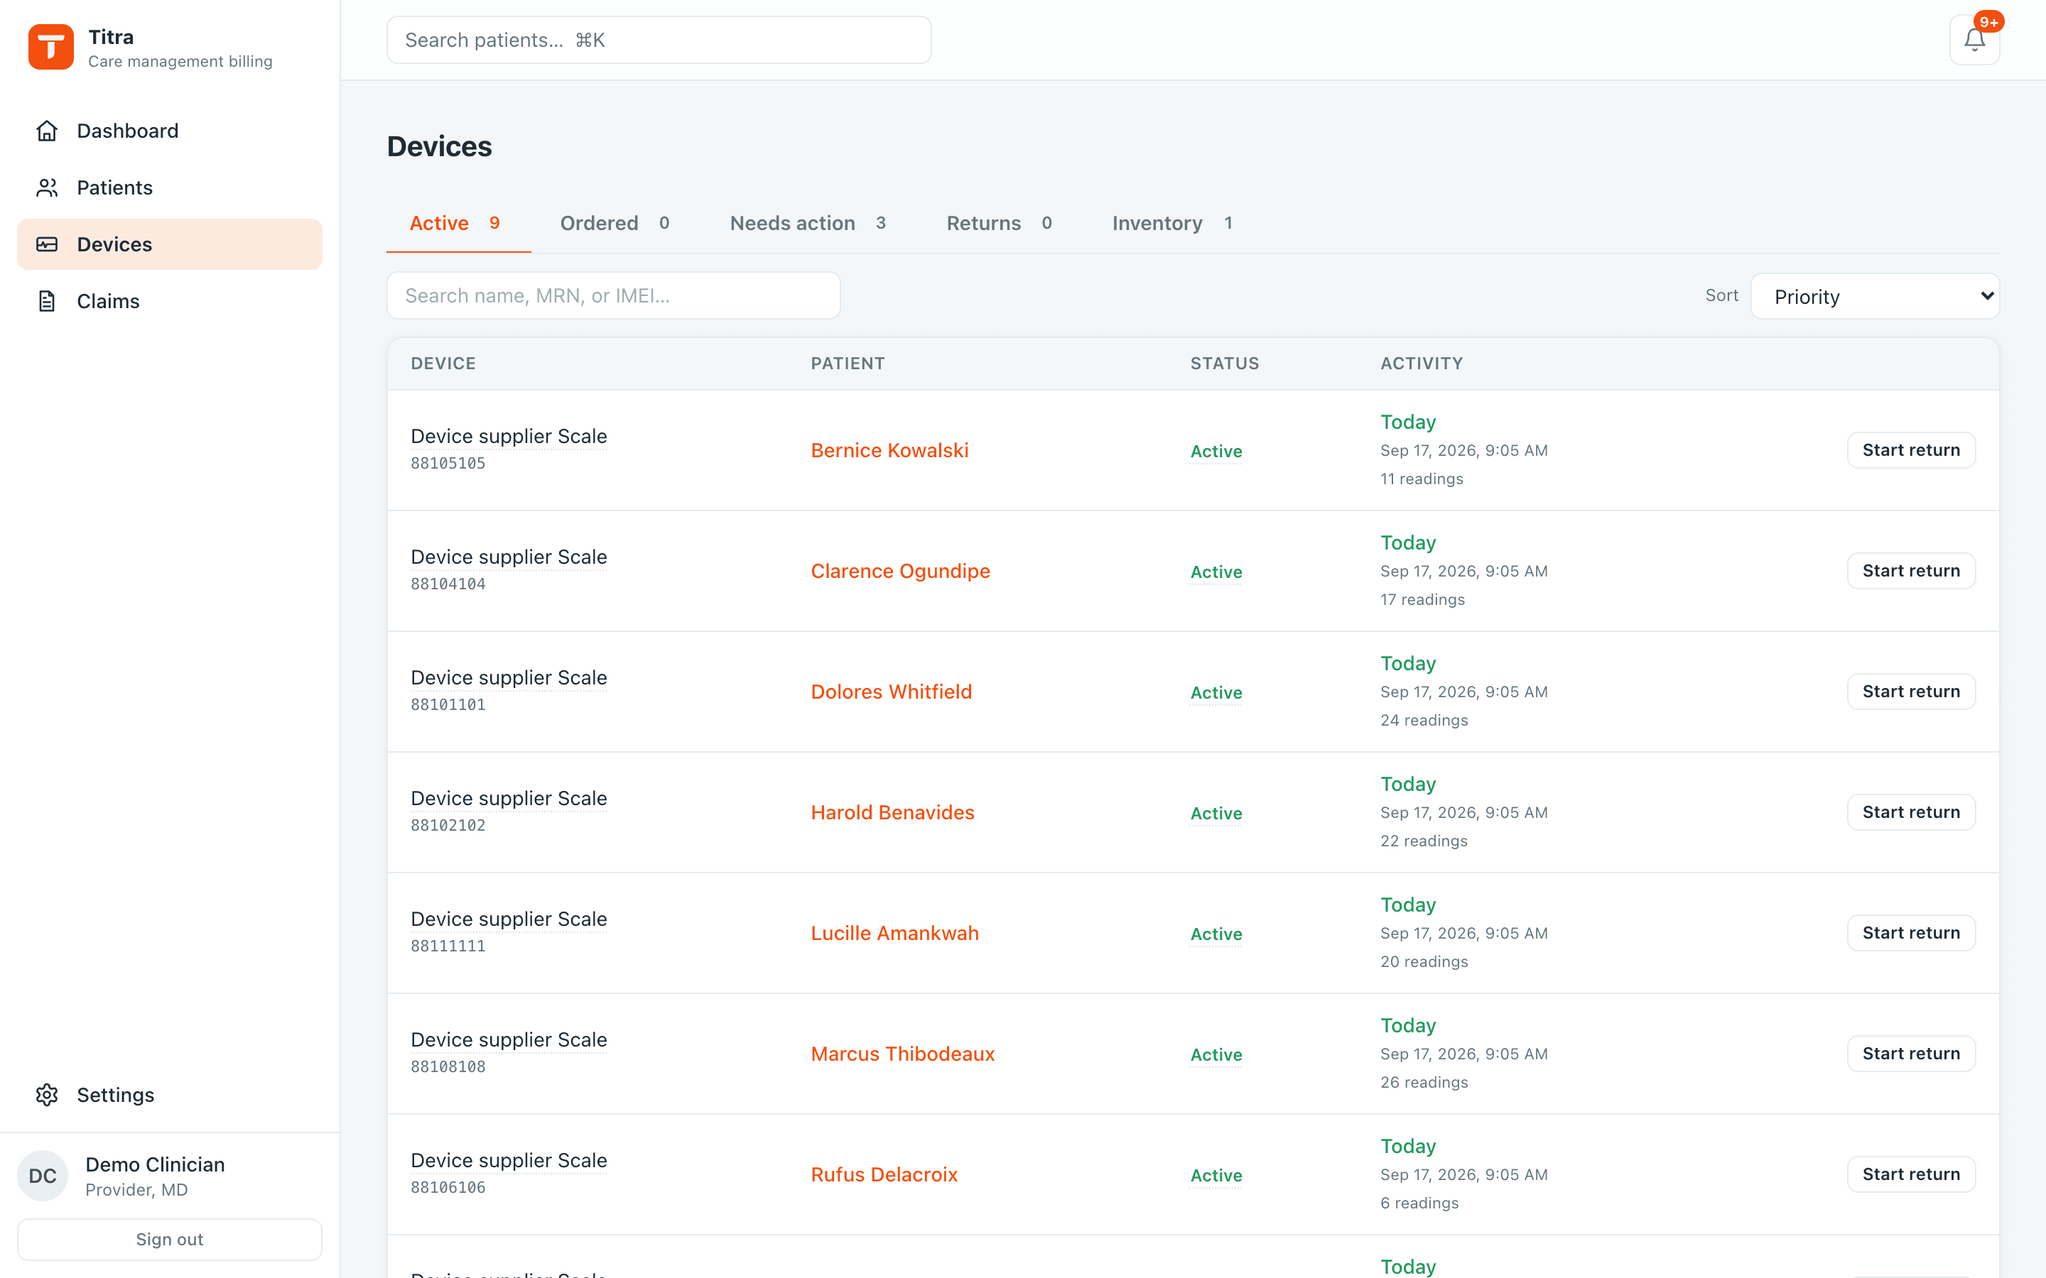Click the Patients people icon
The image size is (2046, 1278).
[x=46, y=187]
